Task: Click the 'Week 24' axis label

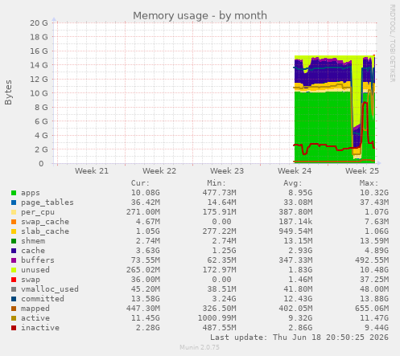Action: [x=295, y=171]
